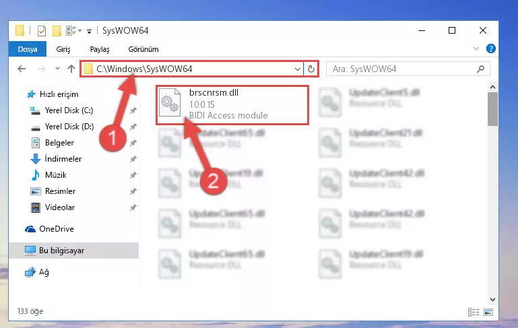Unpin Yerel Disk (C:) via pin icon
518x328 pixels.
(133, 110)
